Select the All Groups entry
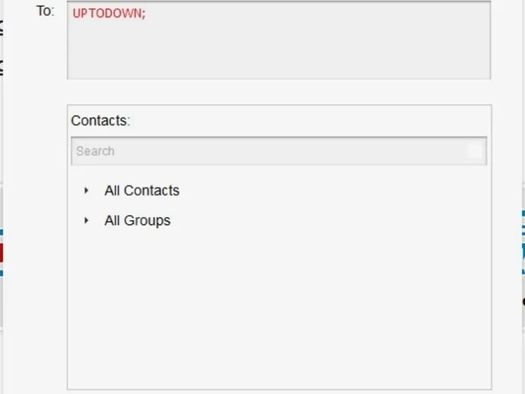This screenshot has height=394, width=525. [x=137, y=221]
